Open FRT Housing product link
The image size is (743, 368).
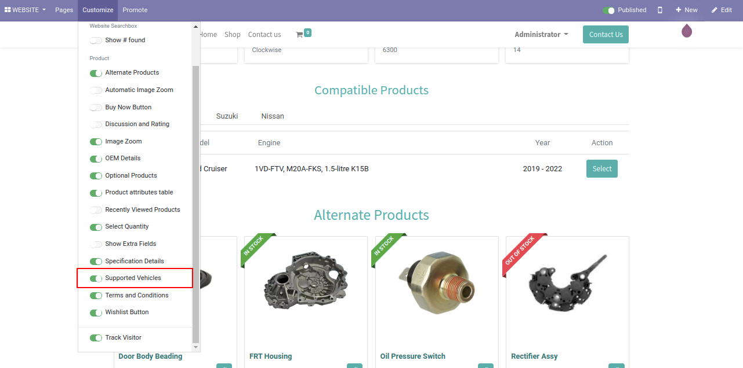click(270, 356)
